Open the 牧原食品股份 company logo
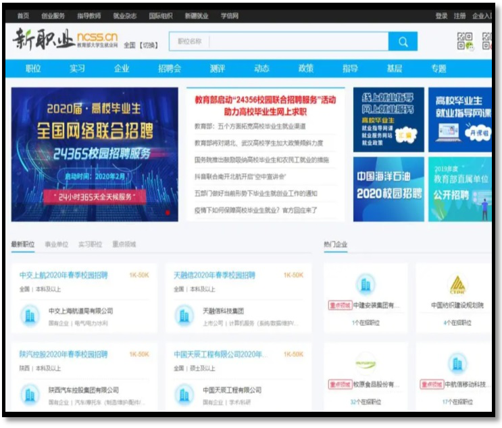Screen dimensions: 502x428 pyautogui.click(x=366, y=364)
